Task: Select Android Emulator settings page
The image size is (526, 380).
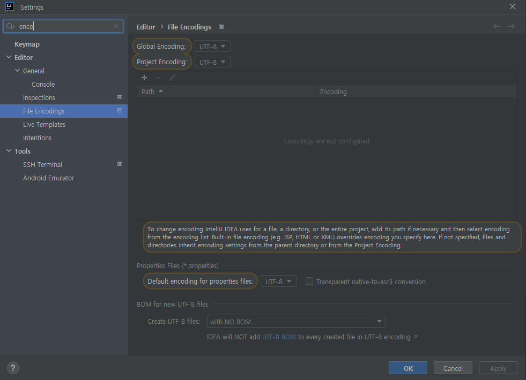Action: (64, 178)
